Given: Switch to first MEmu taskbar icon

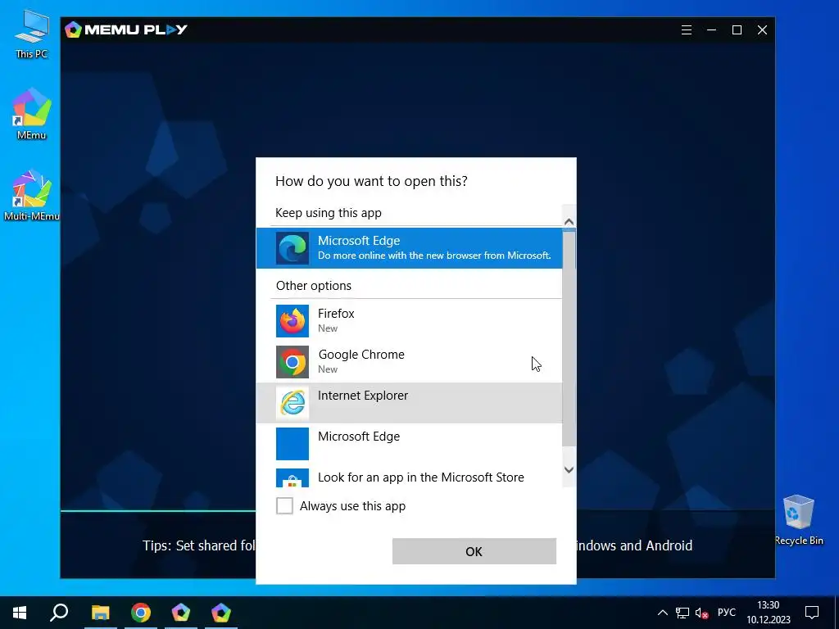Looking at the screenshot, I should 181,613.
